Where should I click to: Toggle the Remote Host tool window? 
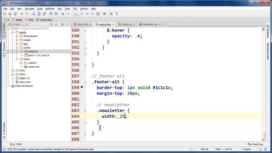[x=268, y=51]
